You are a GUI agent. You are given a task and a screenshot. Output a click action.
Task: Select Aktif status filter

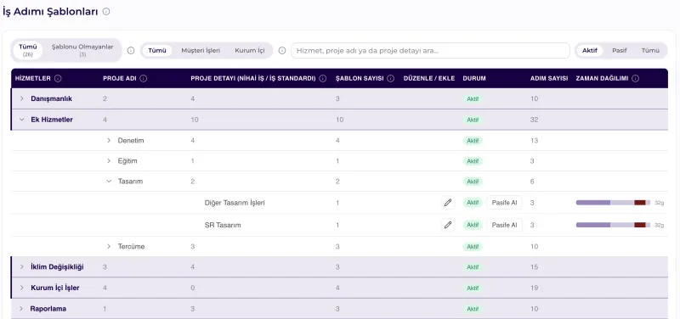pyautogui.click(x=590, y=51)
